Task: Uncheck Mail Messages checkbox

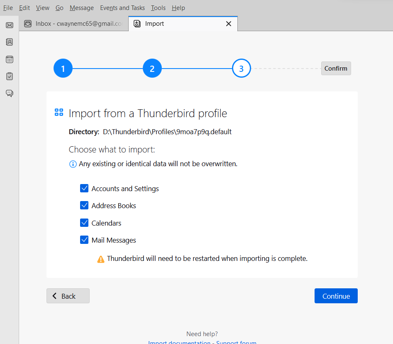Action: coord(84,240)
